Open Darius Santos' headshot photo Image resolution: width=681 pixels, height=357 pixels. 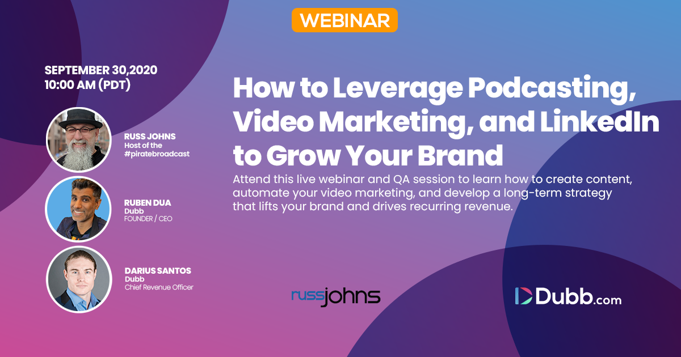(78, 279)
